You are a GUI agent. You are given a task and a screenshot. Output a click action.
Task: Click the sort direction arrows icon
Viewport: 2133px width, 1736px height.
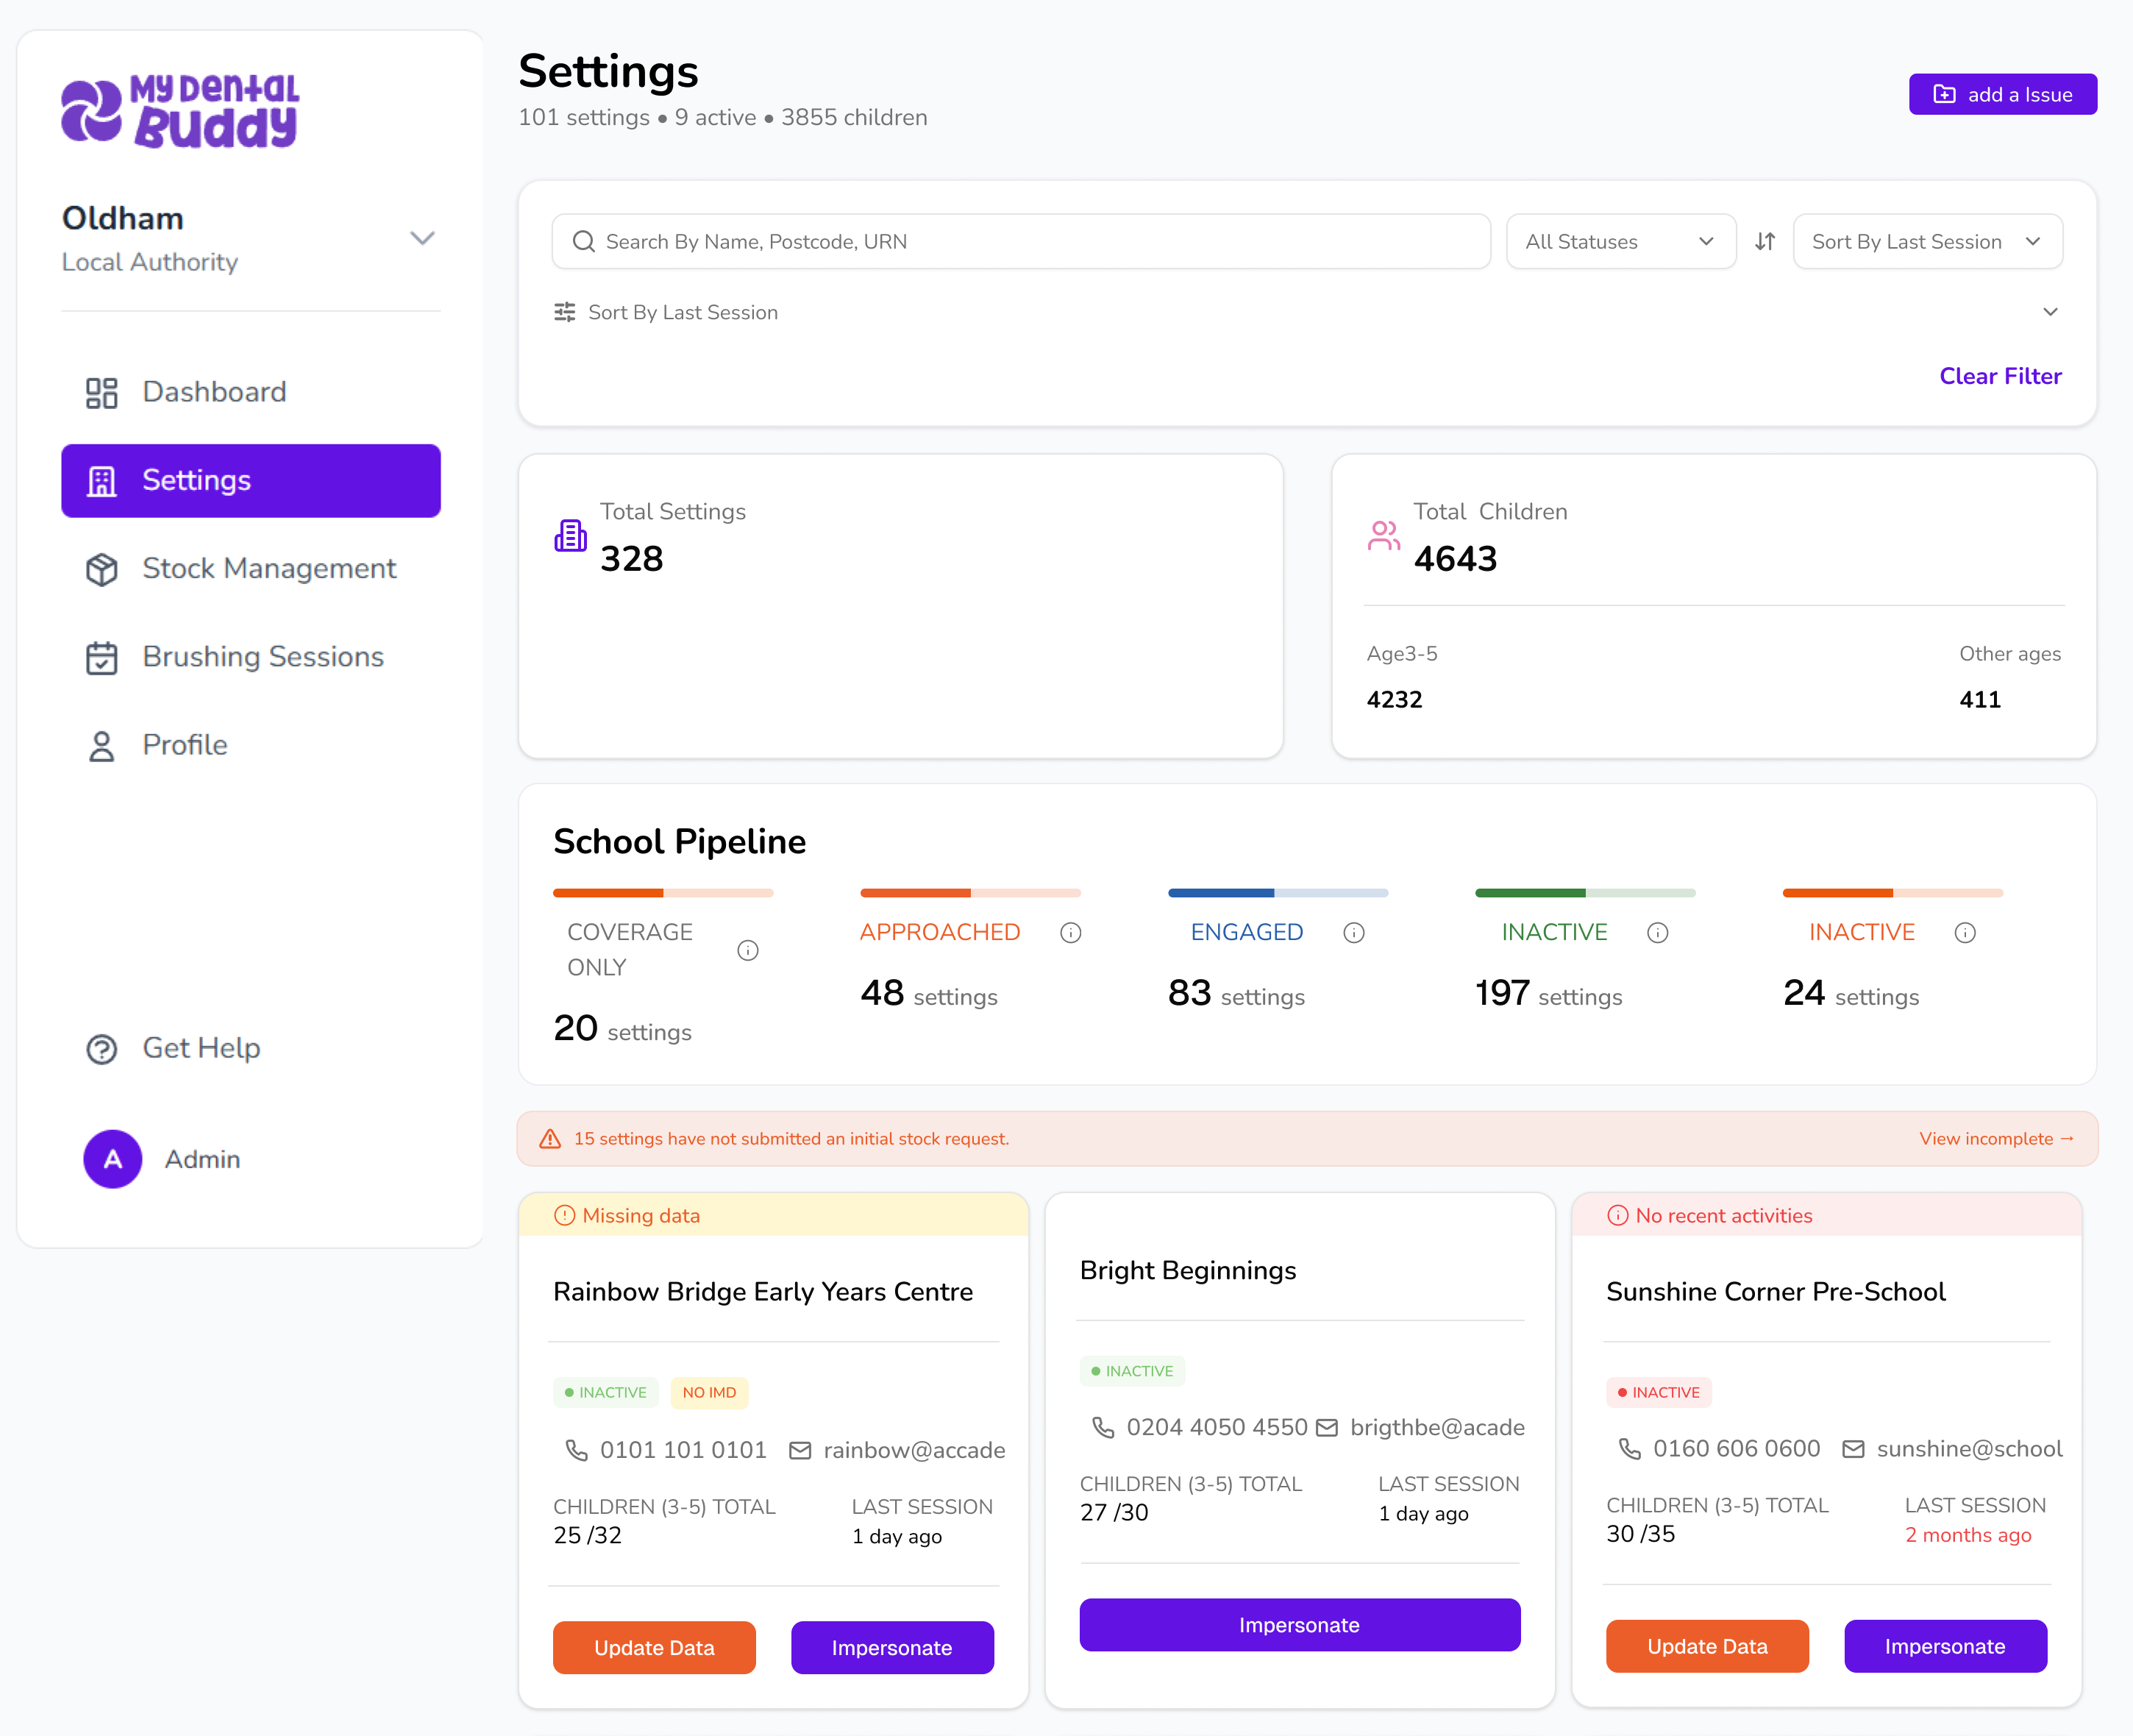point(1765,241)
